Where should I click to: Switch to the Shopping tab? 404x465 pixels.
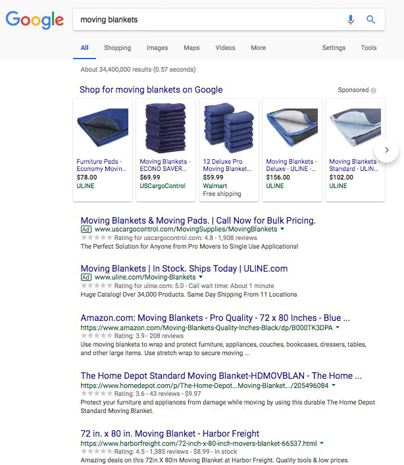coord(117,48)
